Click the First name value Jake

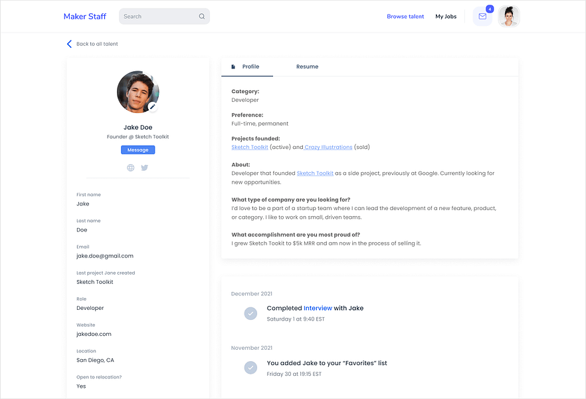[82, 203]
